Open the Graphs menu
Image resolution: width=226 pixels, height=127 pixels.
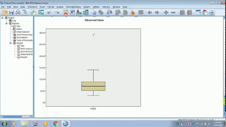click(x=87, y=7)
